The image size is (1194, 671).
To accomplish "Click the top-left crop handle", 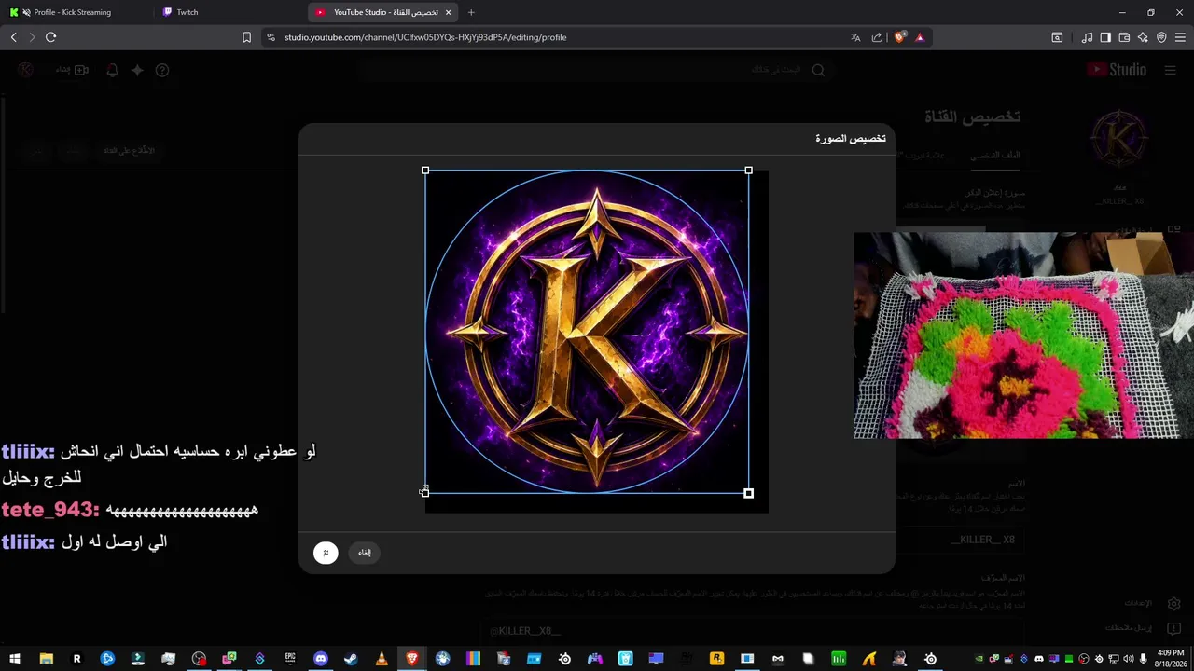I will 425,171.
